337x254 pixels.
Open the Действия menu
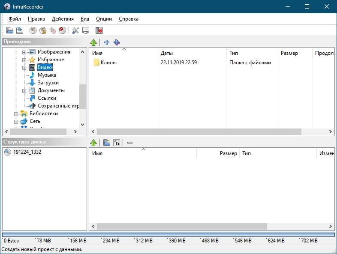pos(63,19)
